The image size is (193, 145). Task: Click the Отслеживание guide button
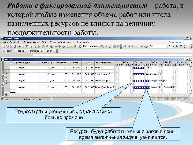tap(36, 51)
